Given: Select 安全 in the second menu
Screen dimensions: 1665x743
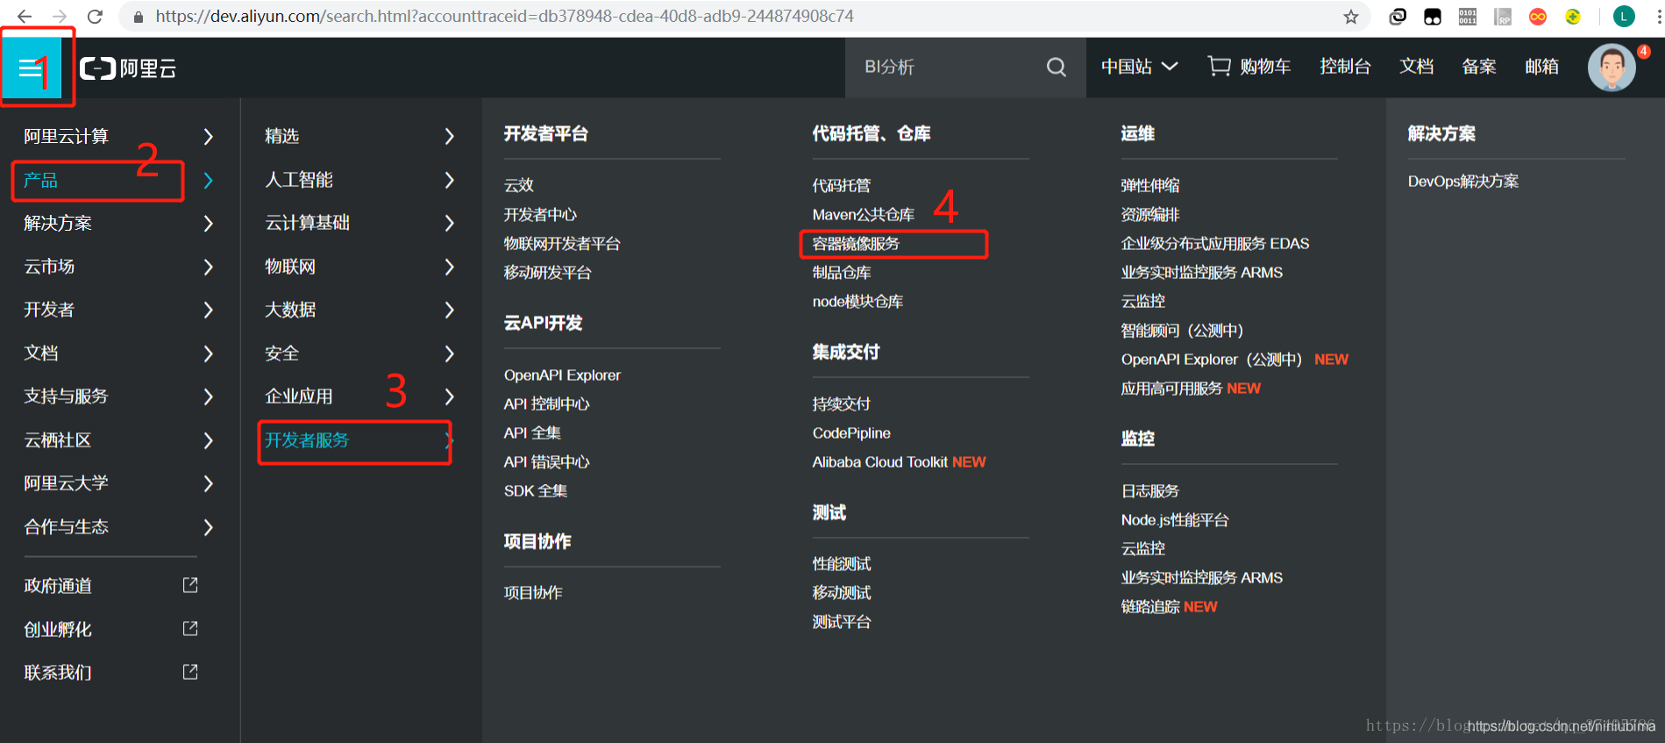Looking at the screenshot, I should point(281,354).
